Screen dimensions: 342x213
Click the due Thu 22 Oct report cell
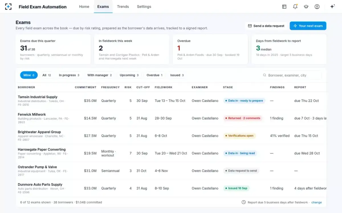click(x=307, y=101)
